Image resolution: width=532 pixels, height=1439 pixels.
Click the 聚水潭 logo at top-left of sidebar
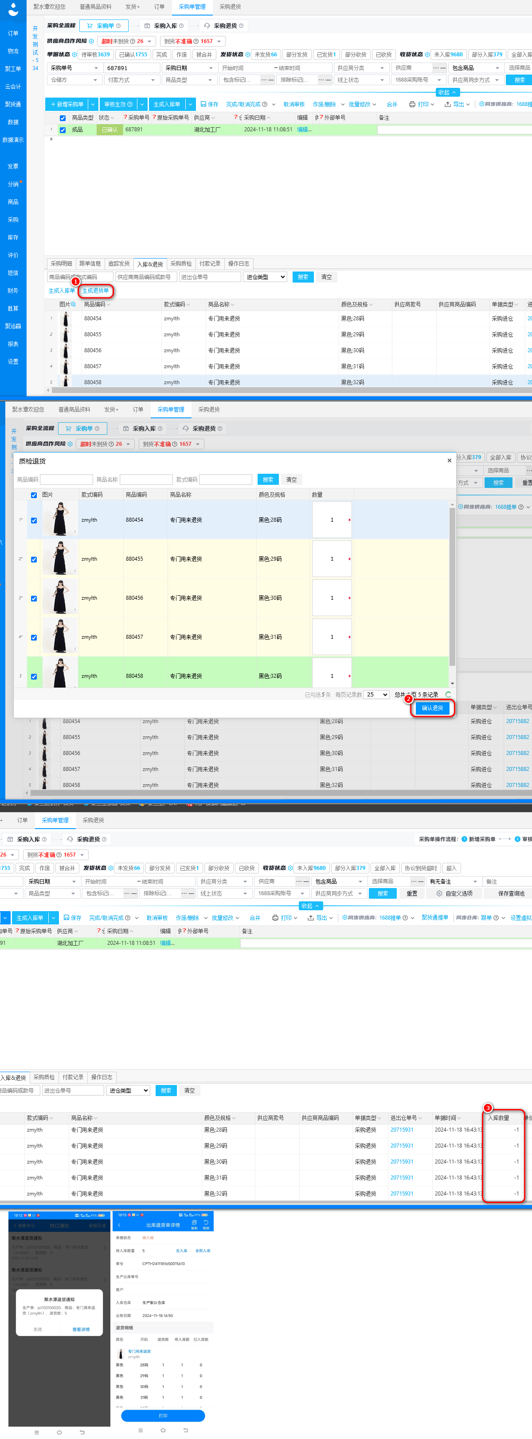(13, 8)
